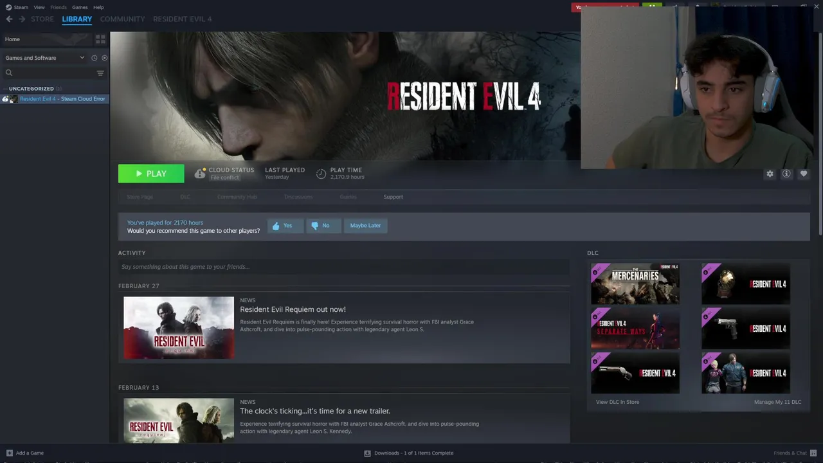
Task: Open the February 27 news thumbnail
Action: point(179,328)
